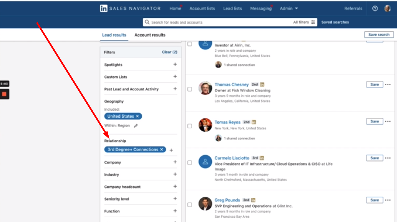Screen dimensions: 397x222
Task: Open Messaging in top navigation
Action: 261,9
